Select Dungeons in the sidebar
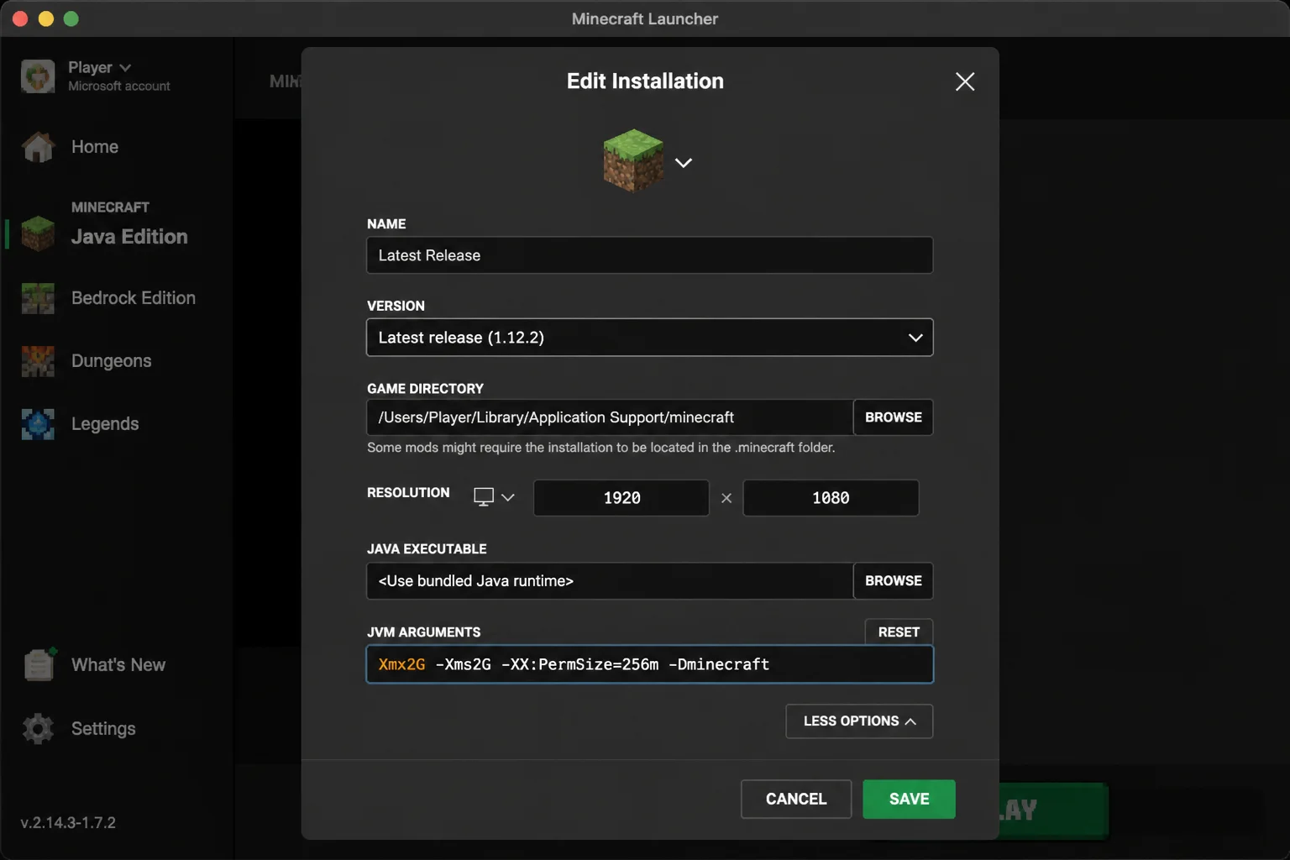1290x860 pixels. 112,361
